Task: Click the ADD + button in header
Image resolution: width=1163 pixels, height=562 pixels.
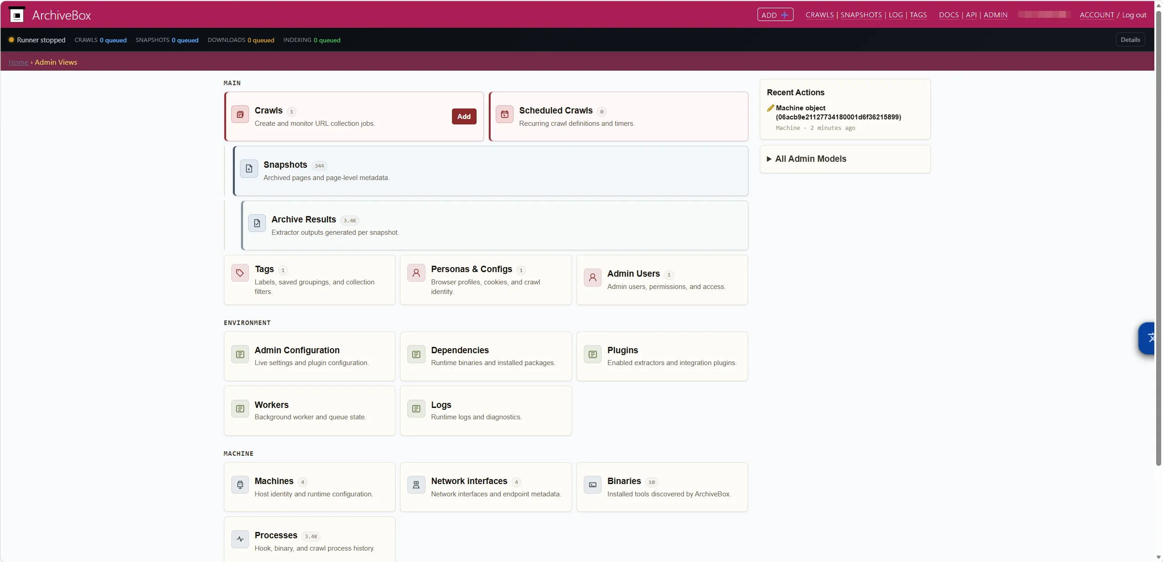Action: 775,15
